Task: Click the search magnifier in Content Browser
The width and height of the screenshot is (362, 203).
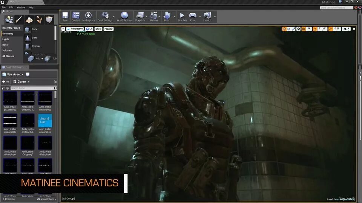Action: coord(55,88)
